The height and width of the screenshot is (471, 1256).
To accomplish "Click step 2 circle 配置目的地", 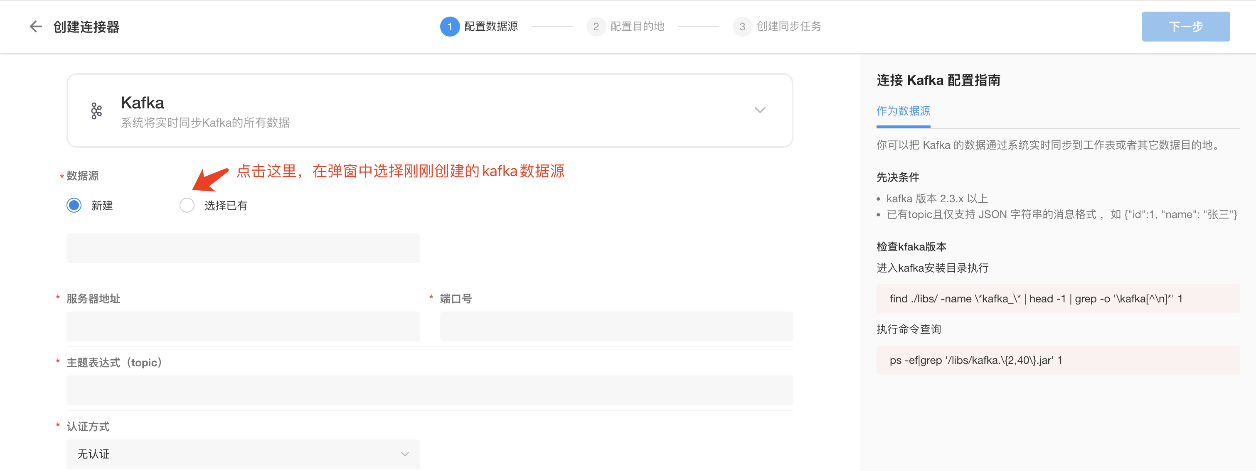I will pos(595,26).
